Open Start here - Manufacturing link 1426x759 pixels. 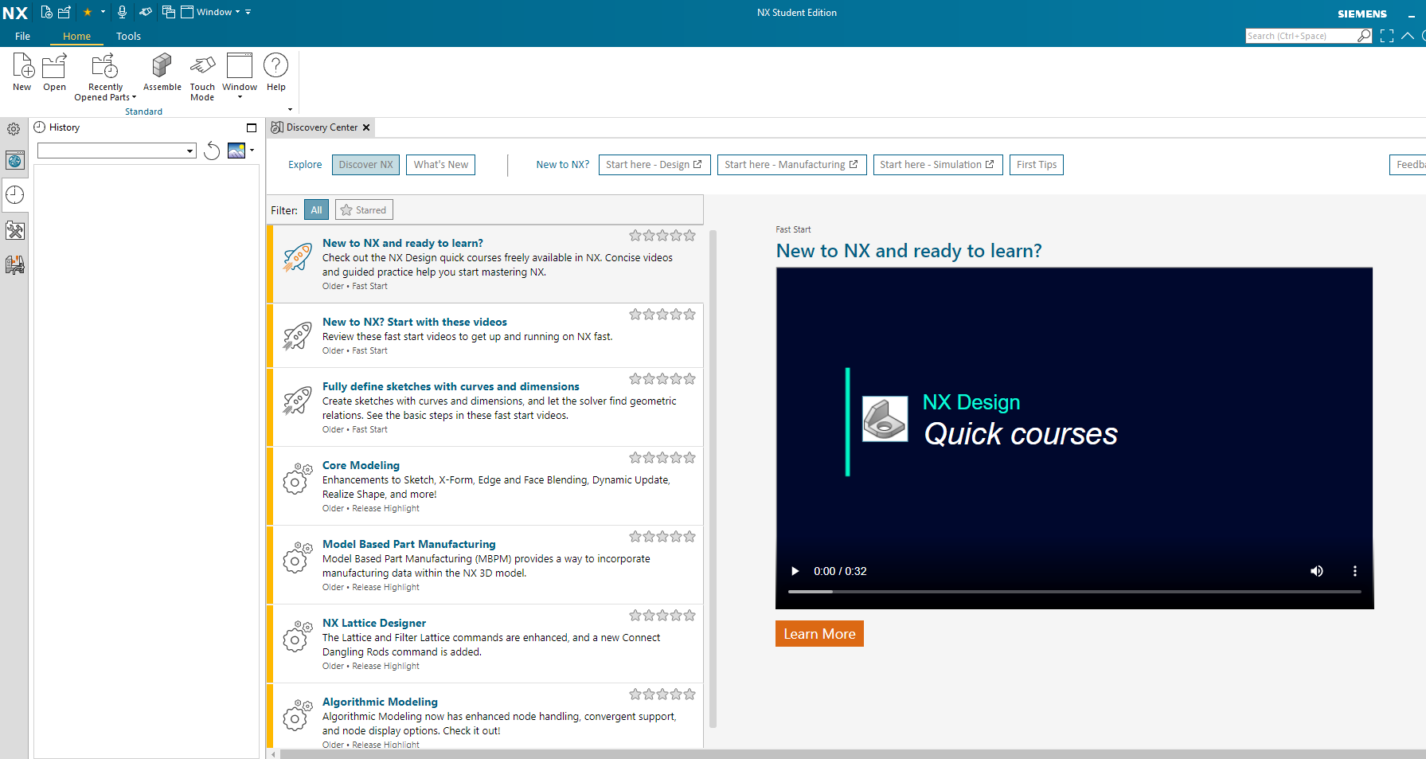coord(791,164)
